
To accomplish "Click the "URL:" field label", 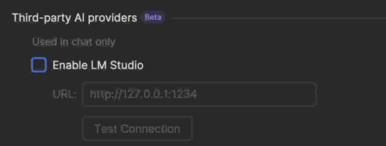I will (x=65, y=94).
